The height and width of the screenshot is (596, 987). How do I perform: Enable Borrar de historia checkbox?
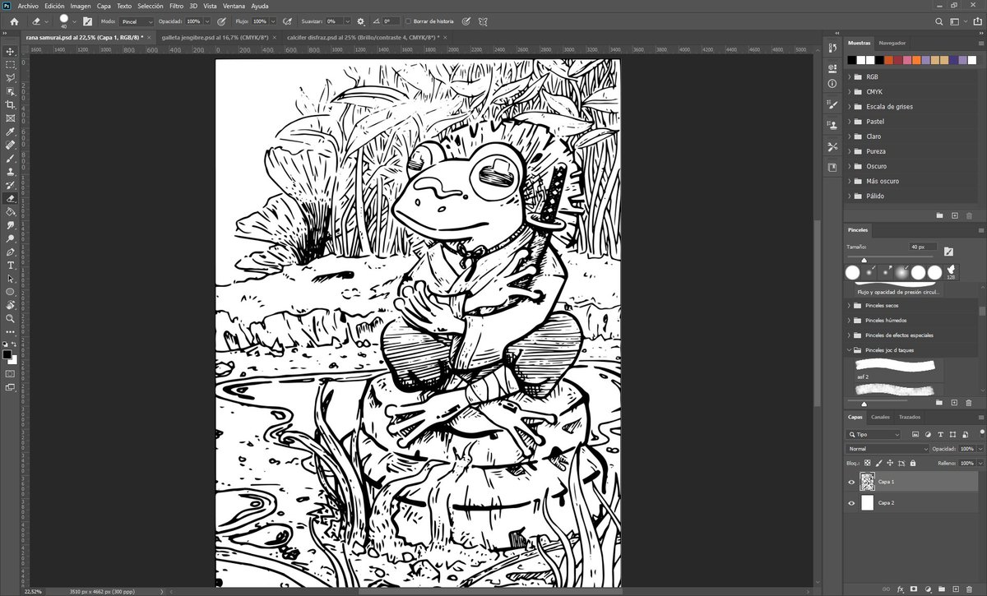(408, 21)
